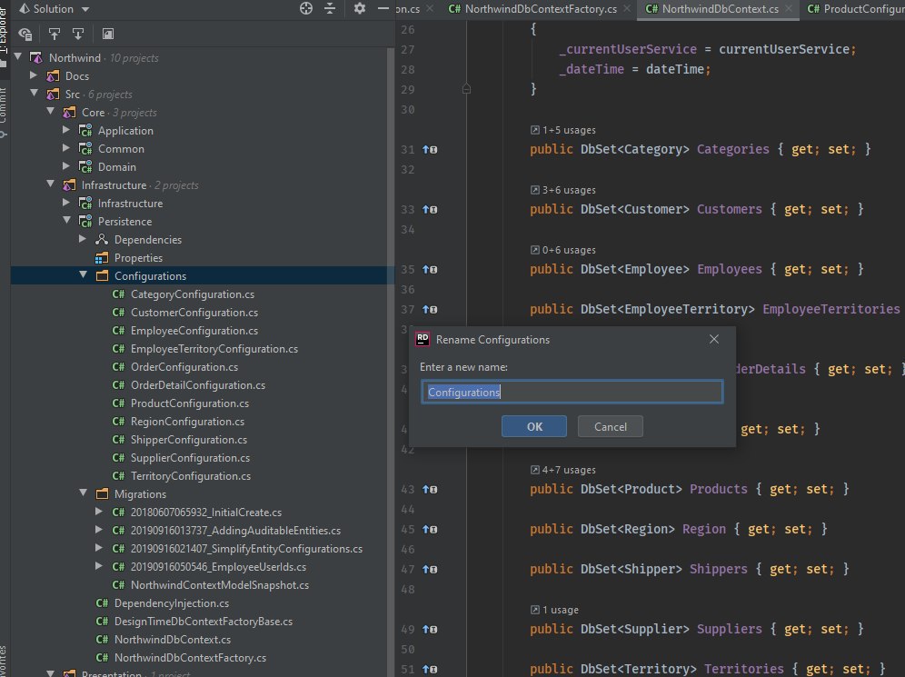
Task: Expand 20180607065932_InitialCreate.cs node
Action: [x=99, y=512]
